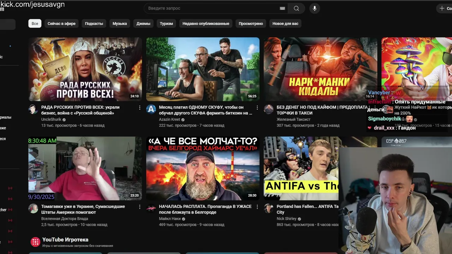Select the "Туризм" chip
452x254 pixels.
click(166, 24)
